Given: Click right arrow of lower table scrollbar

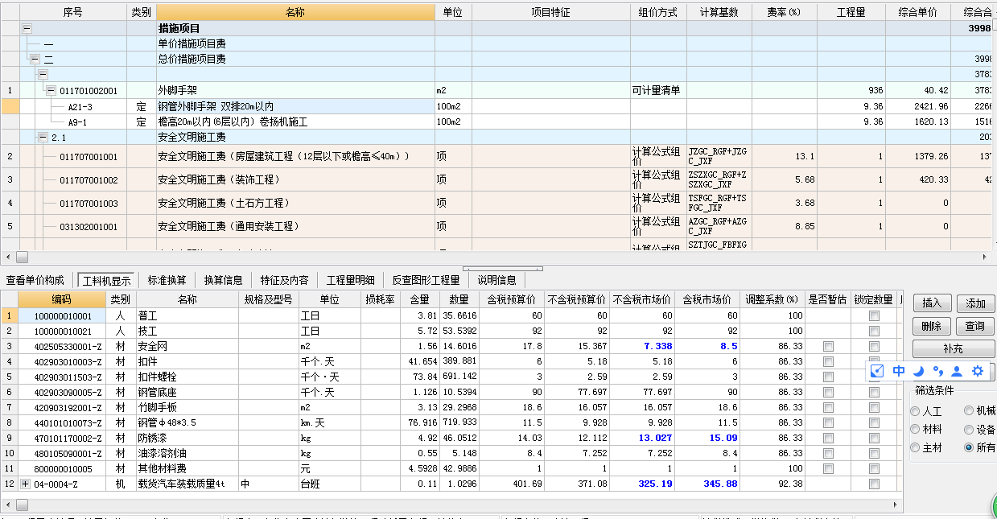Looking at the screenshot, I should point(896,505).
